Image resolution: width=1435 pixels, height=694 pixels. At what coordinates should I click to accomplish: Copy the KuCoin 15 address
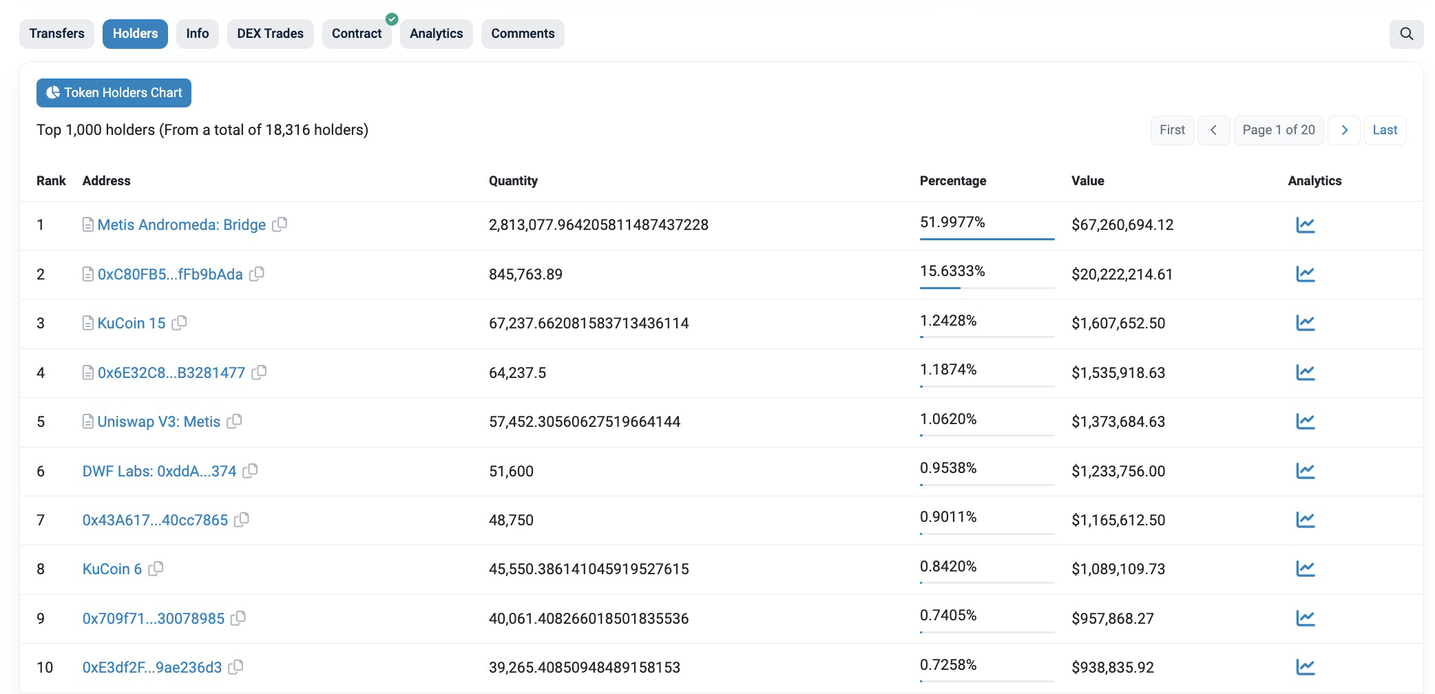click(x=179, y=323)
